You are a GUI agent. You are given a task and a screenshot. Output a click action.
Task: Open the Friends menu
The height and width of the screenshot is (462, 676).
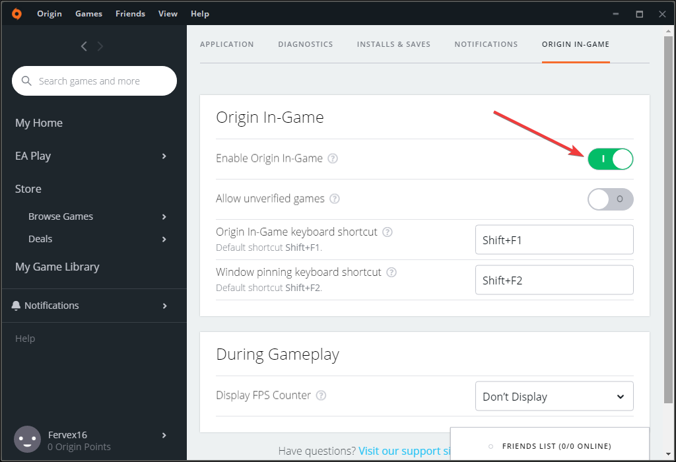click(130, 13)
